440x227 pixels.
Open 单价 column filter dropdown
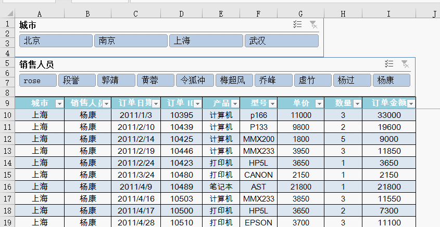[x=319, y=104]
